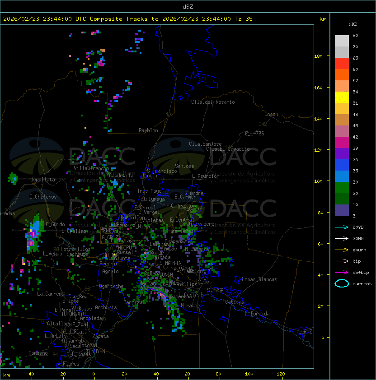
Task: Click the 'Villavicencio' map label
Action: (x=91, y=168)
